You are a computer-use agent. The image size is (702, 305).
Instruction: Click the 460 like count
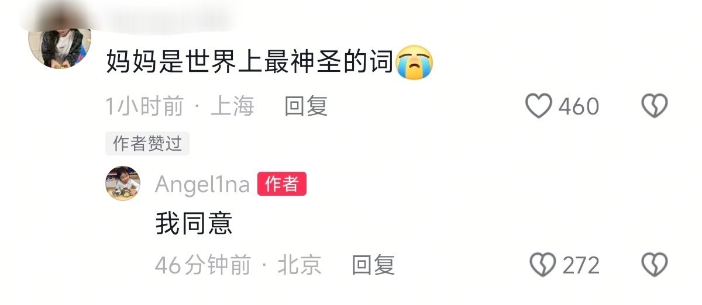(579, 106)
